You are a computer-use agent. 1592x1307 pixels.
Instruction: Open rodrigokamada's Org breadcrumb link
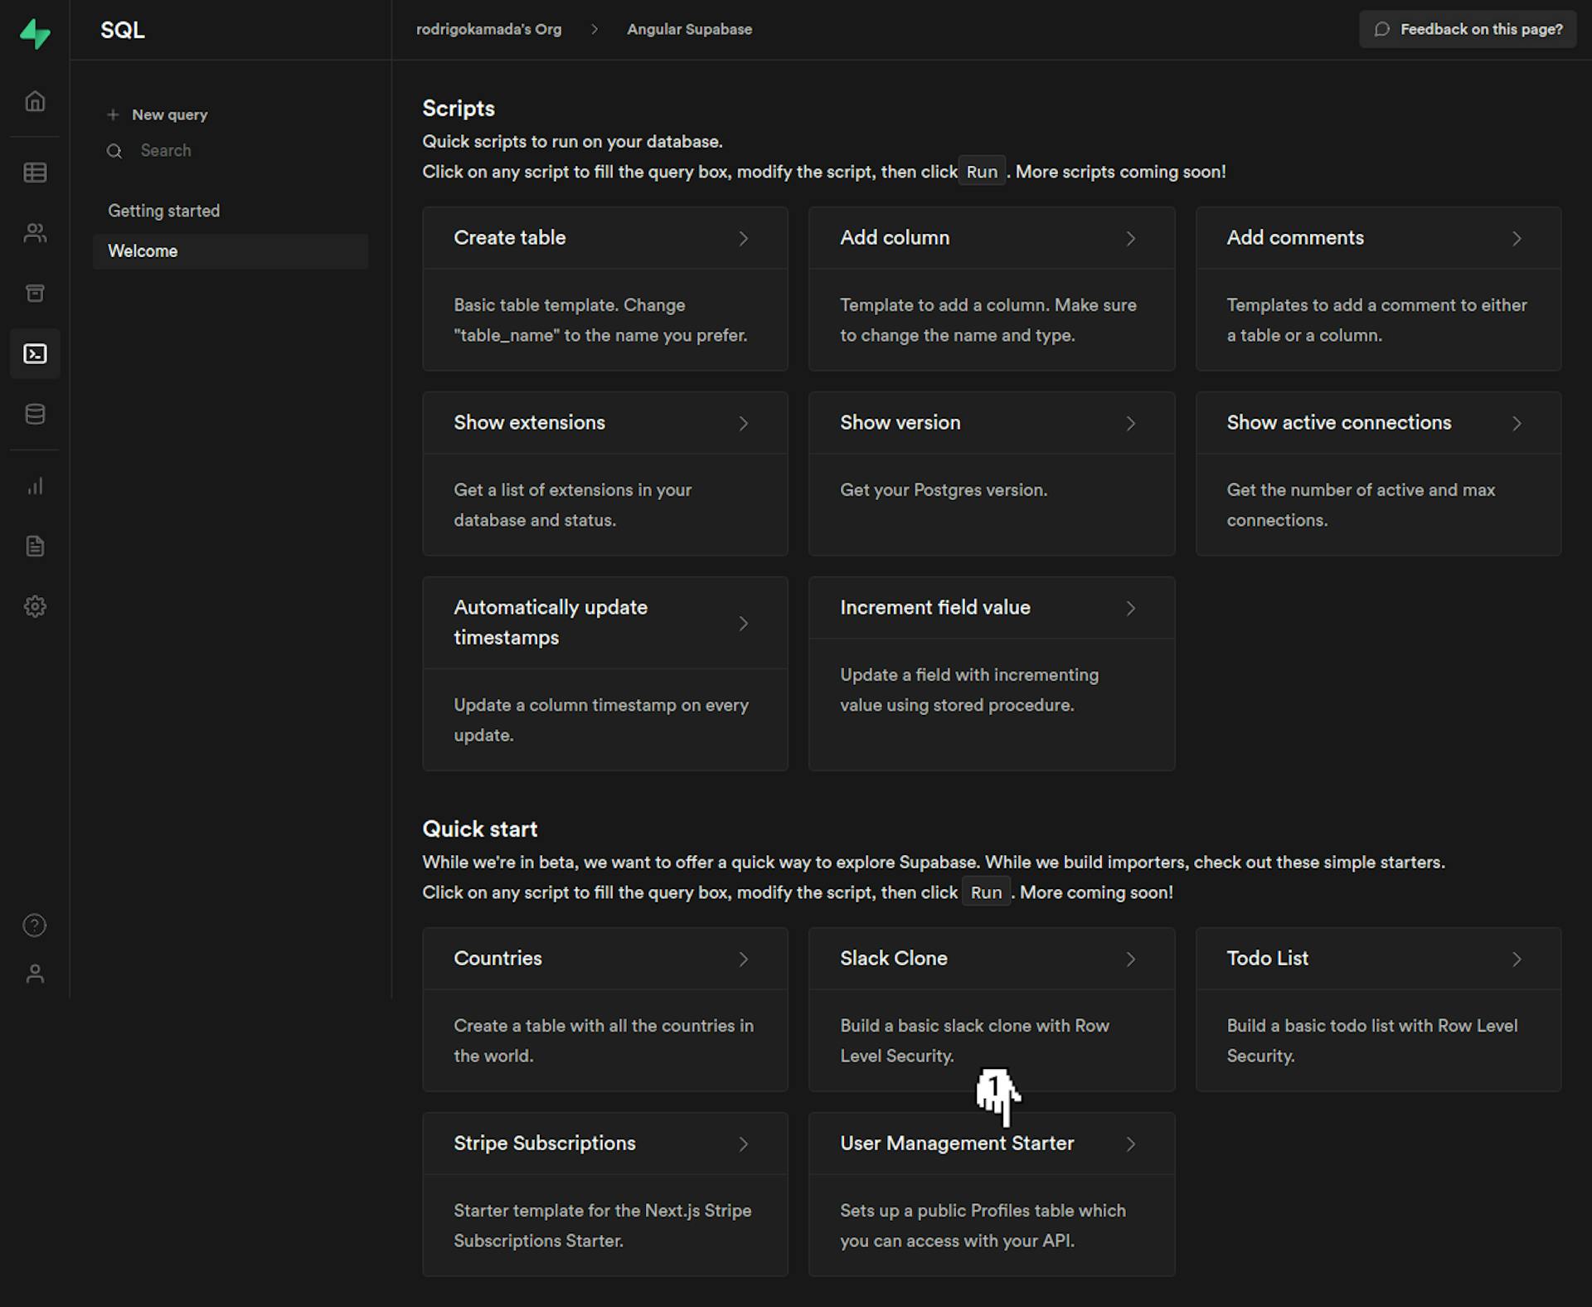489,29
